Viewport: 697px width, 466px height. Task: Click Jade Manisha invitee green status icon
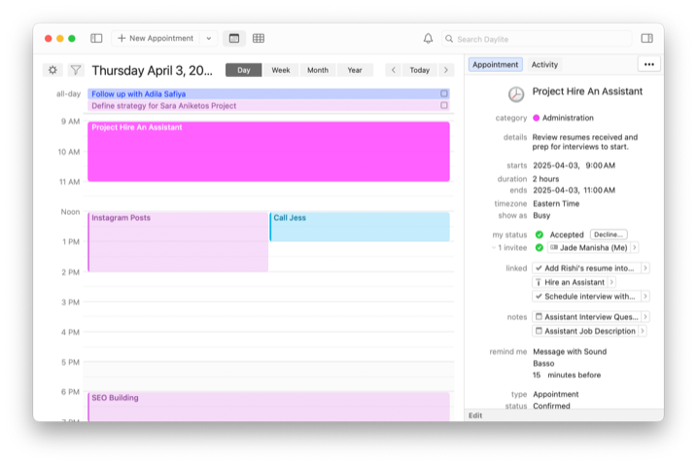(x=540, y=248)
